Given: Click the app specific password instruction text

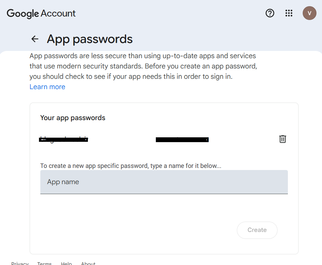Looking at the screenshot, I should click(x=131, y=166).
